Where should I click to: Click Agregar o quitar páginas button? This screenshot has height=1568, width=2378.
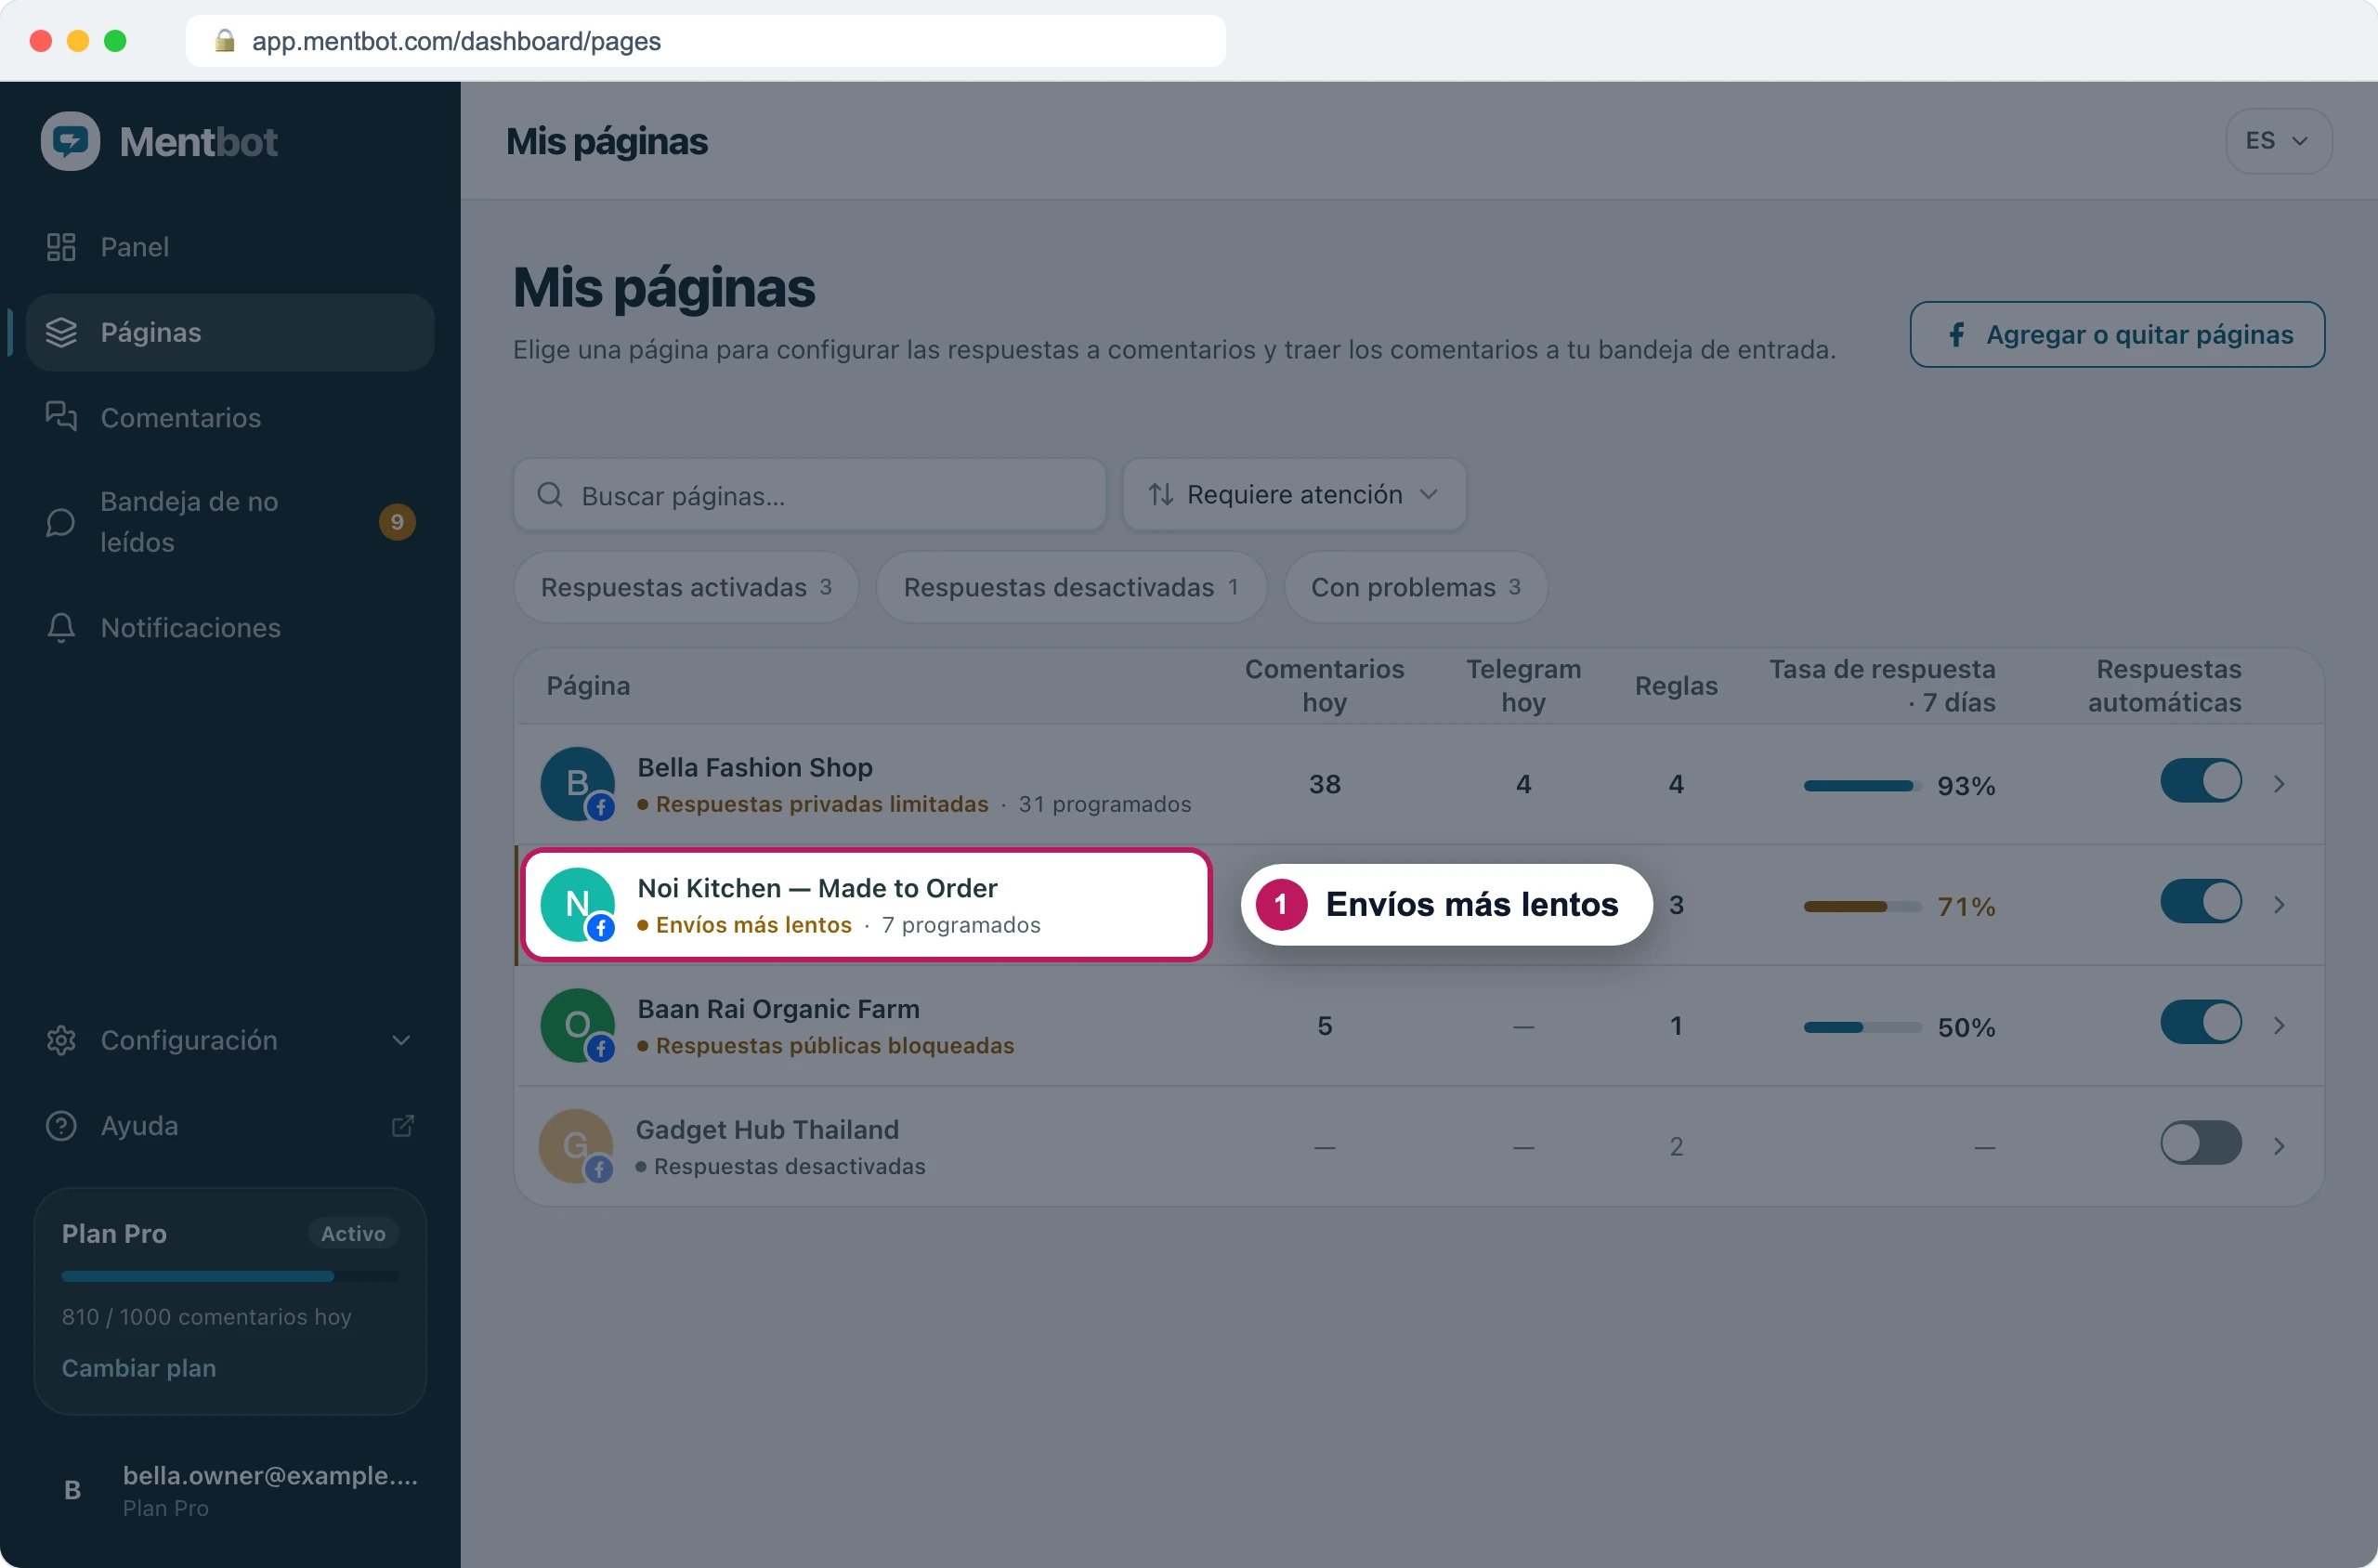click(2117, 334)
